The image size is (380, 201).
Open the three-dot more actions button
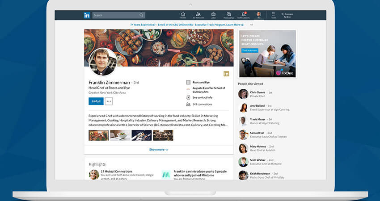coord(109,101)
